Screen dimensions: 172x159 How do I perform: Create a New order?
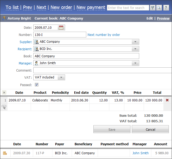pos(61,7)
